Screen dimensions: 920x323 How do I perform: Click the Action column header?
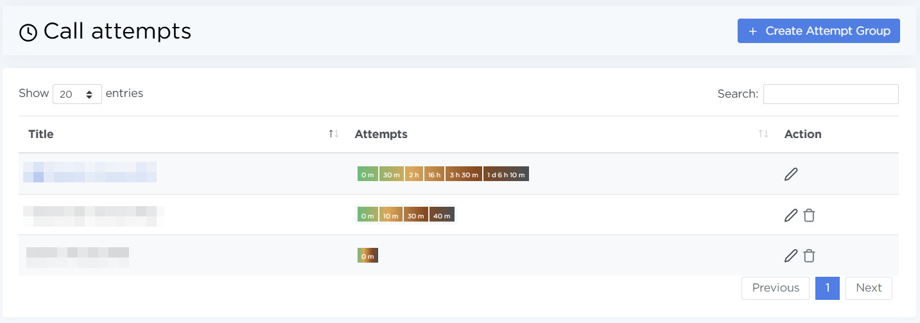(803, 134)
